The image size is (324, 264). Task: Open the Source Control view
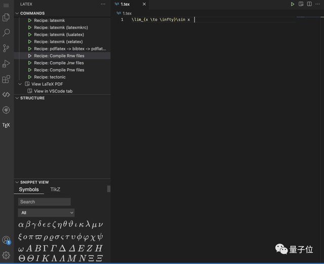point(6,48)
